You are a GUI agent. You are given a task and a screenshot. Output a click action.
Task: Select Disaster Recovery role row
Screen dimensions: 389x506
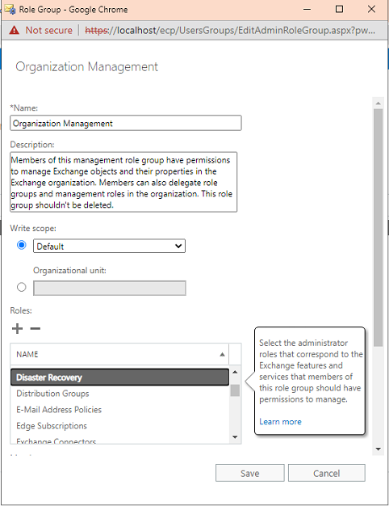(119, 377)
